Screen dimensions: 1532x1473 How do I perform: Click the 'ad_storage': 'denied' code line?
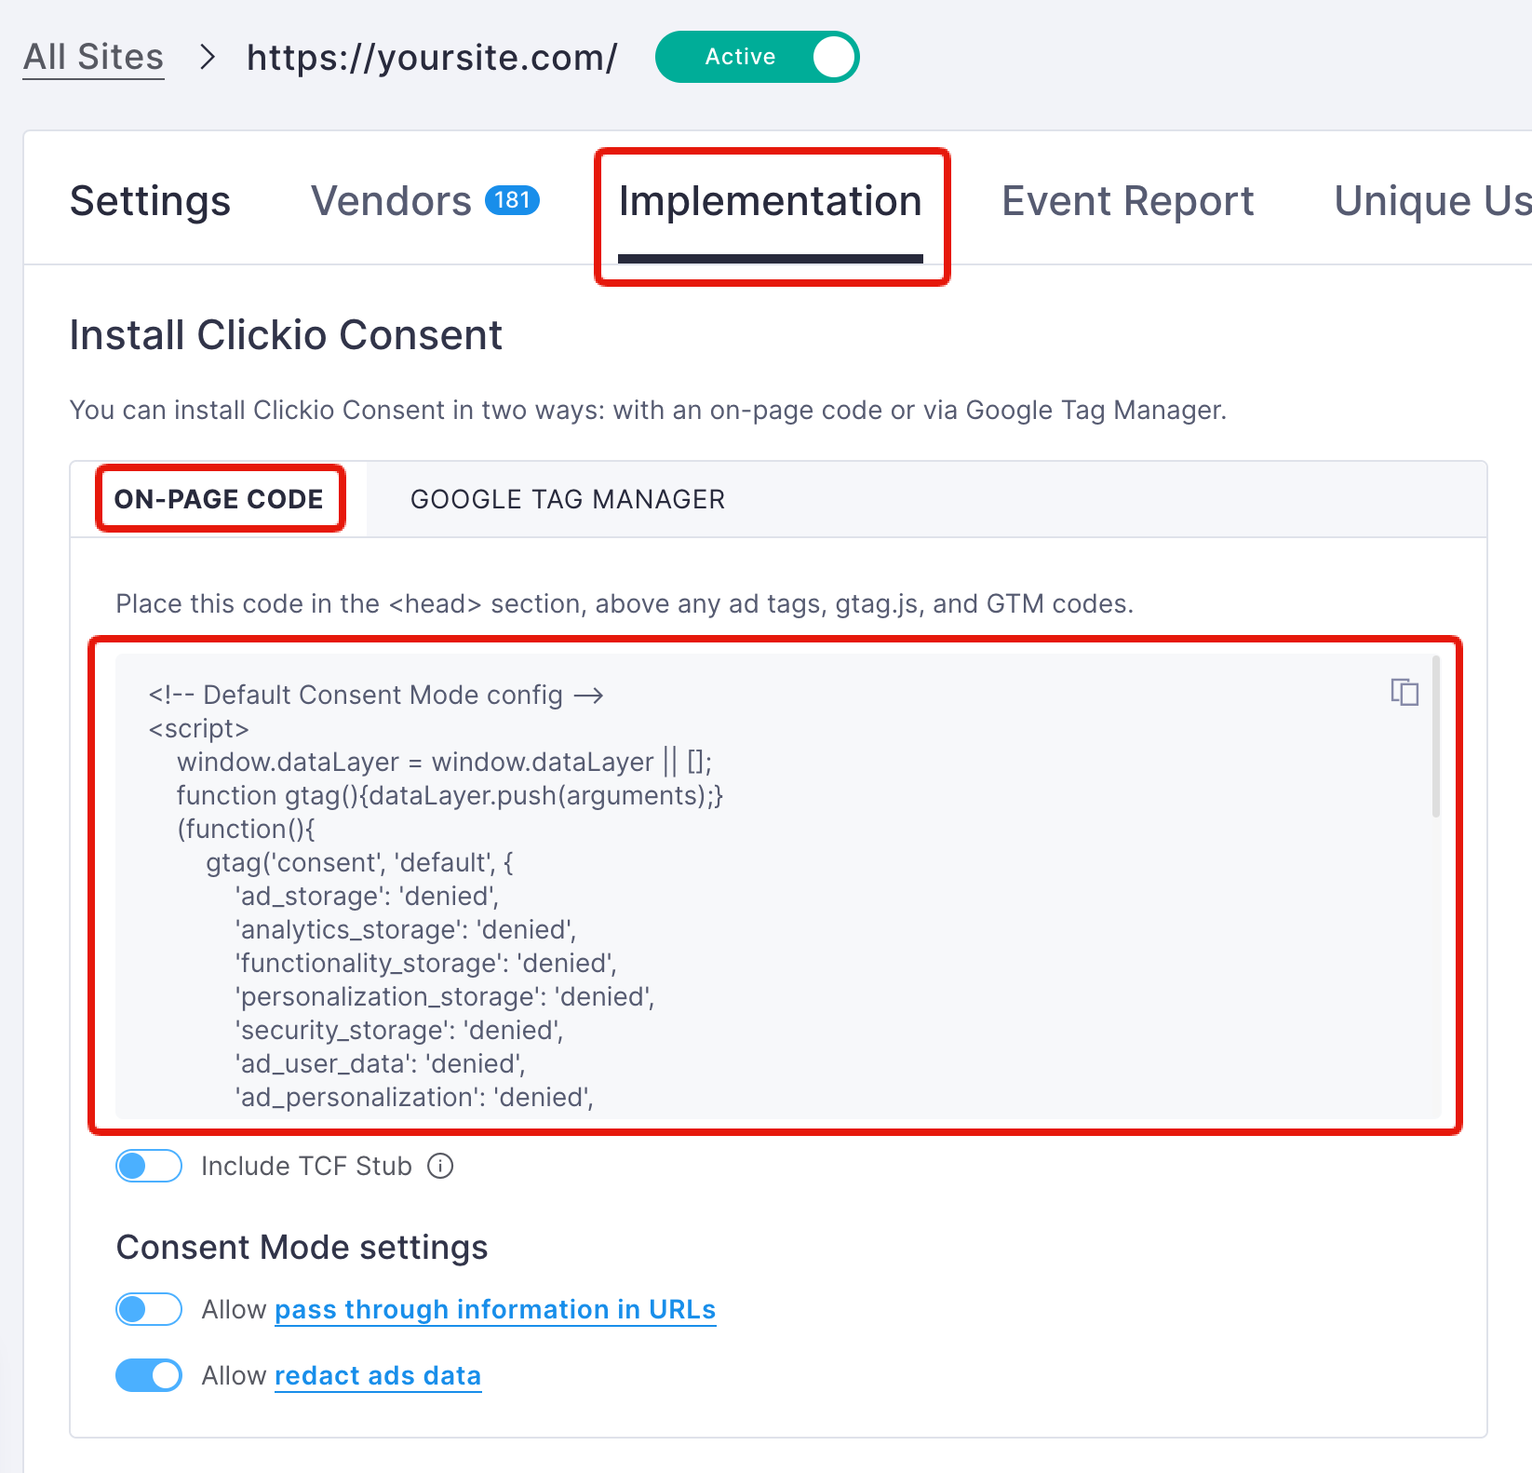(x=367, y=896)
